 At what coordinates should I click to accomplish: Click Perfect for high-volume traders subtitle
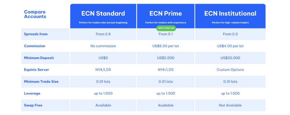pos(230,23)
